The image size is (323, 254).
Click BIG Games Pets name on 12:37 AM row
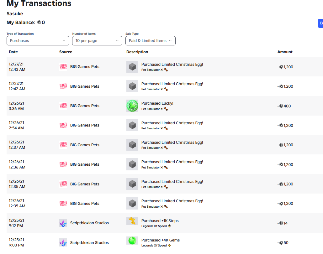pos(85,145)
